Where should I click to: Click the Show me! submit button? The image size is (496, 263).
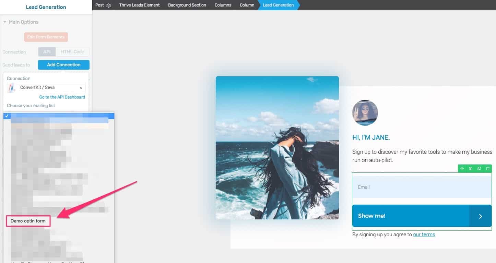tap(422, 216)
